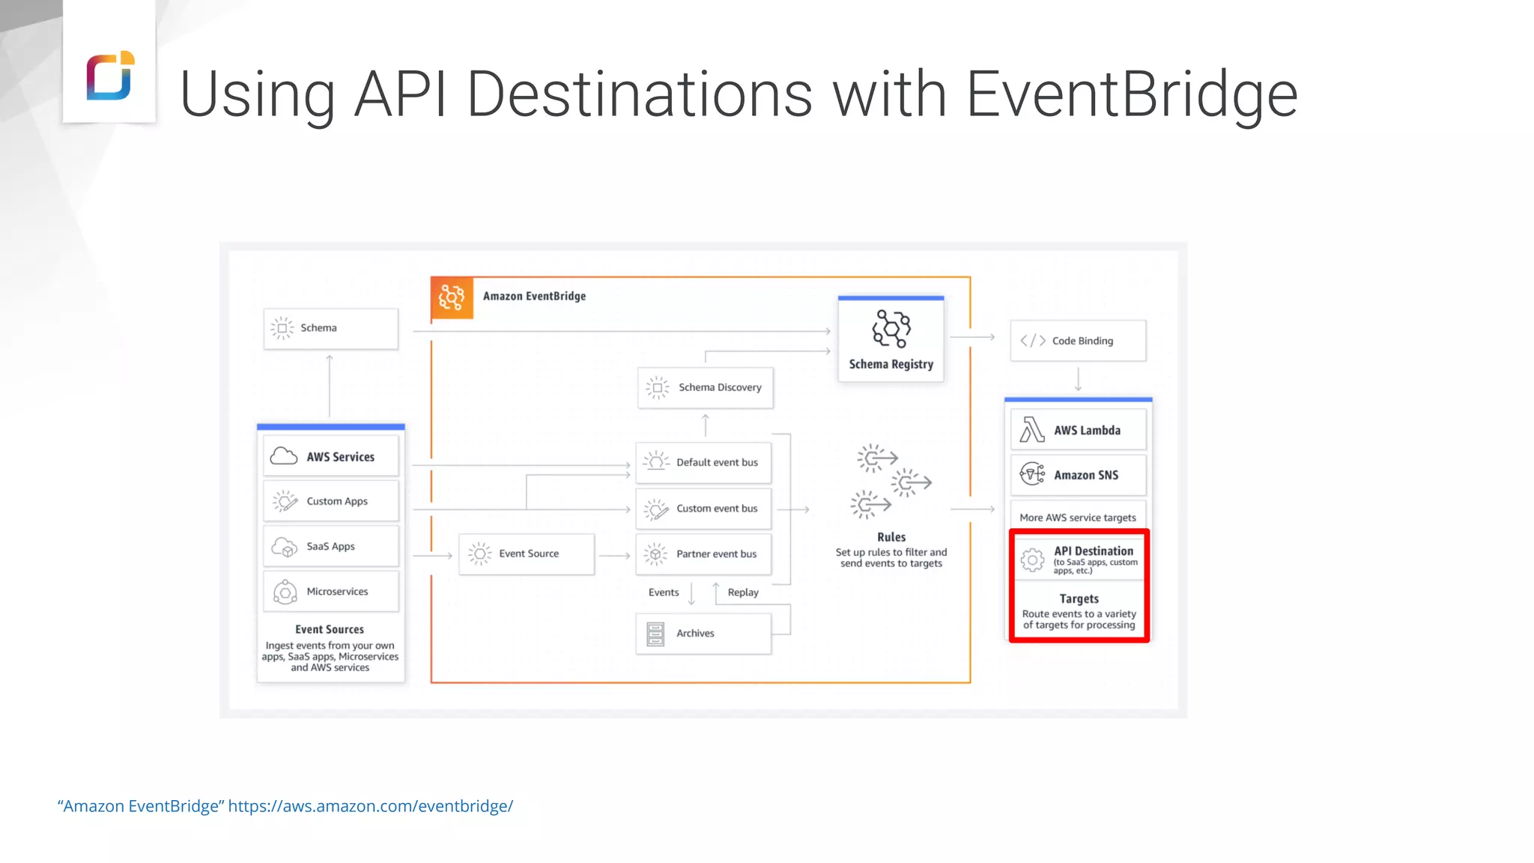Screen dimensions: 1534x863
Task: Click the Code Binding brackets icon
Action: [x=1033, y=341]
